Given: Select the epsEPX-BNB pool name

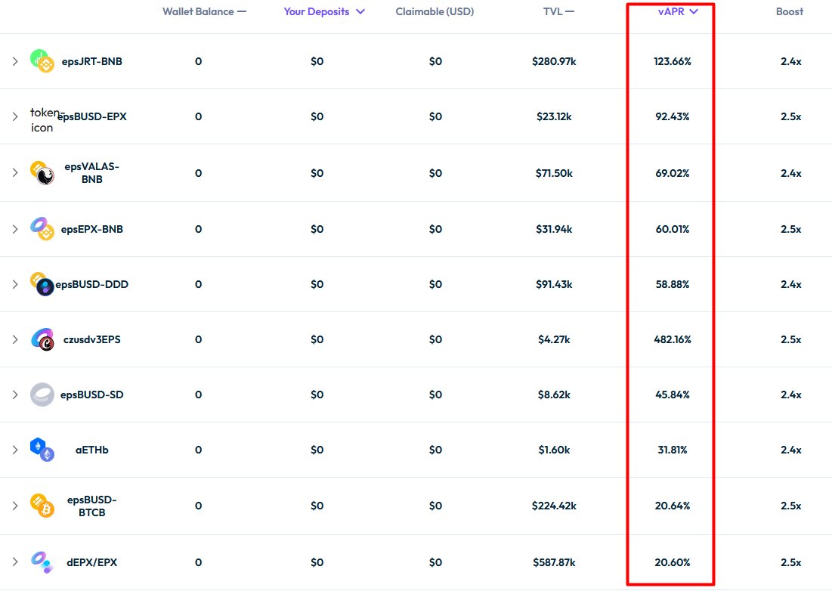Looking at the screenshot, I should click(91, 229).
